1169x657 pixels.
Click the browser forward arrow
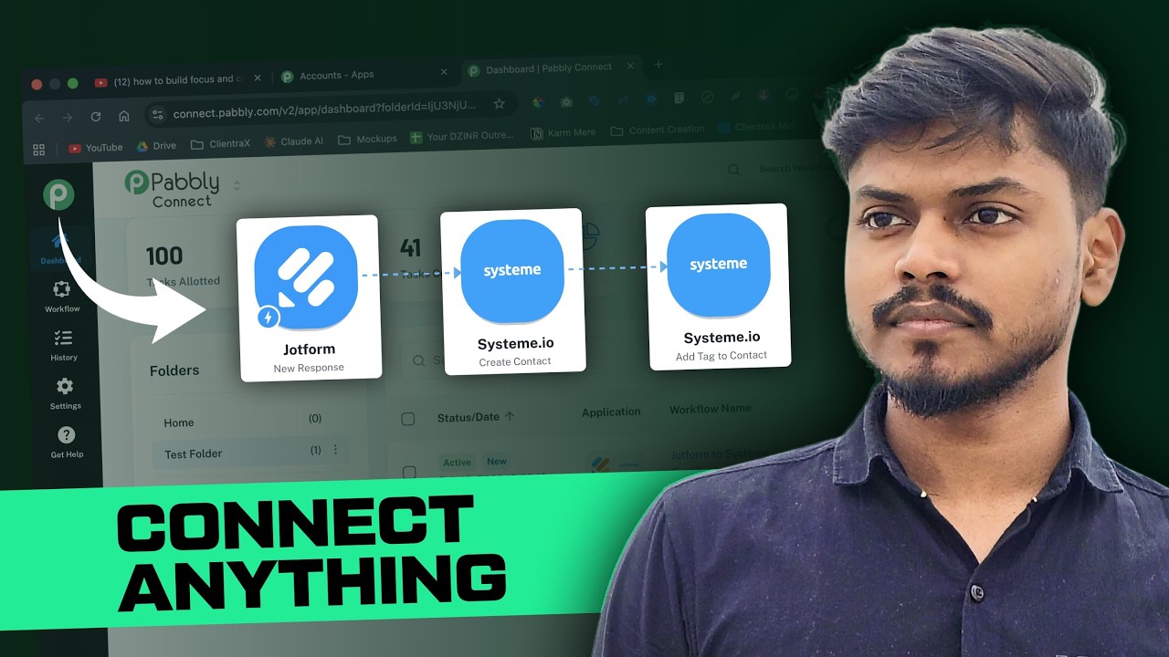coord(67,117)
